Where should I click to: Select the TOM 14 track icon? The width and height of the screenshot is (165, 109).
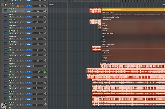pos(6,93)
